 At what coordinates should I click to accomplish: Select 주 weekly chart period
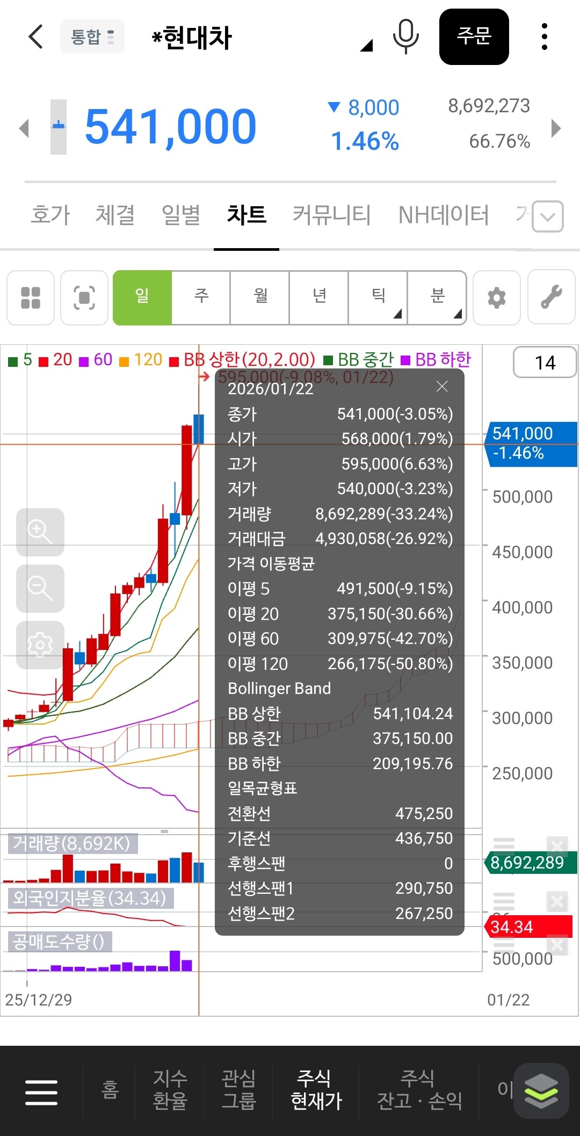click(201, 298)
